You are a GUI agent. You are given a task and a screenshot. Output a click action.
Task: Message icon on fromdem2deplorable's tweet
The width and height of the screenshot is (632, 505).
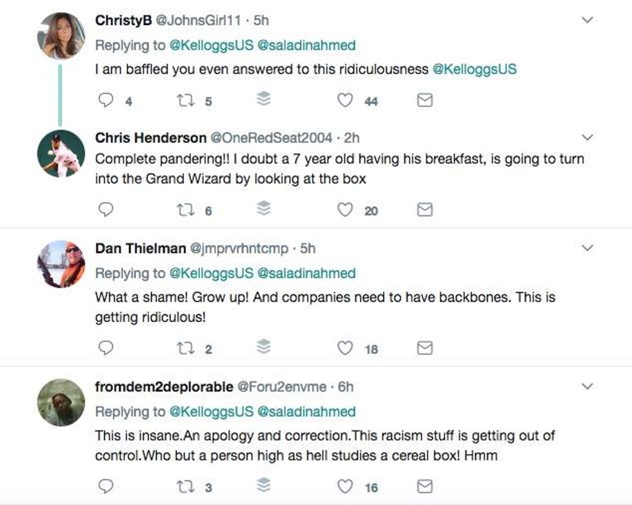(x=424, y=486)
